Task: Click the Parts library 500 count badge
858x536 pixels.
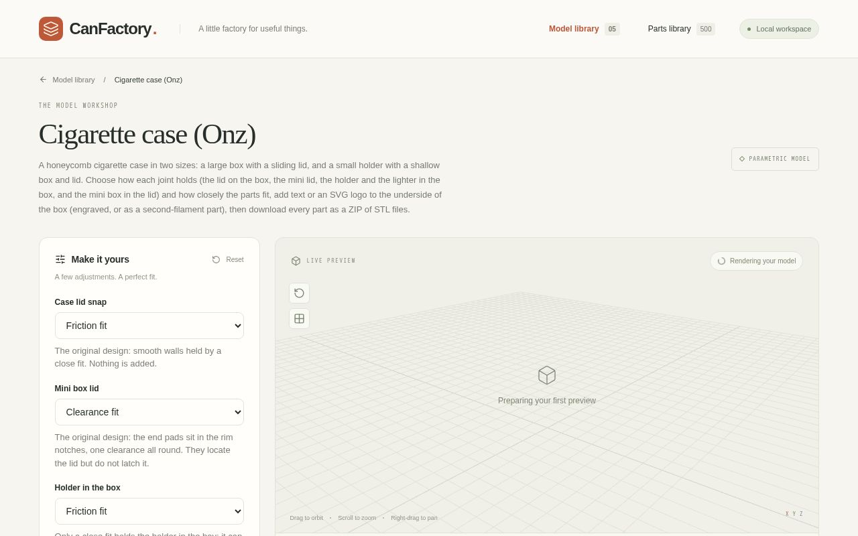Action: point(706,29)
